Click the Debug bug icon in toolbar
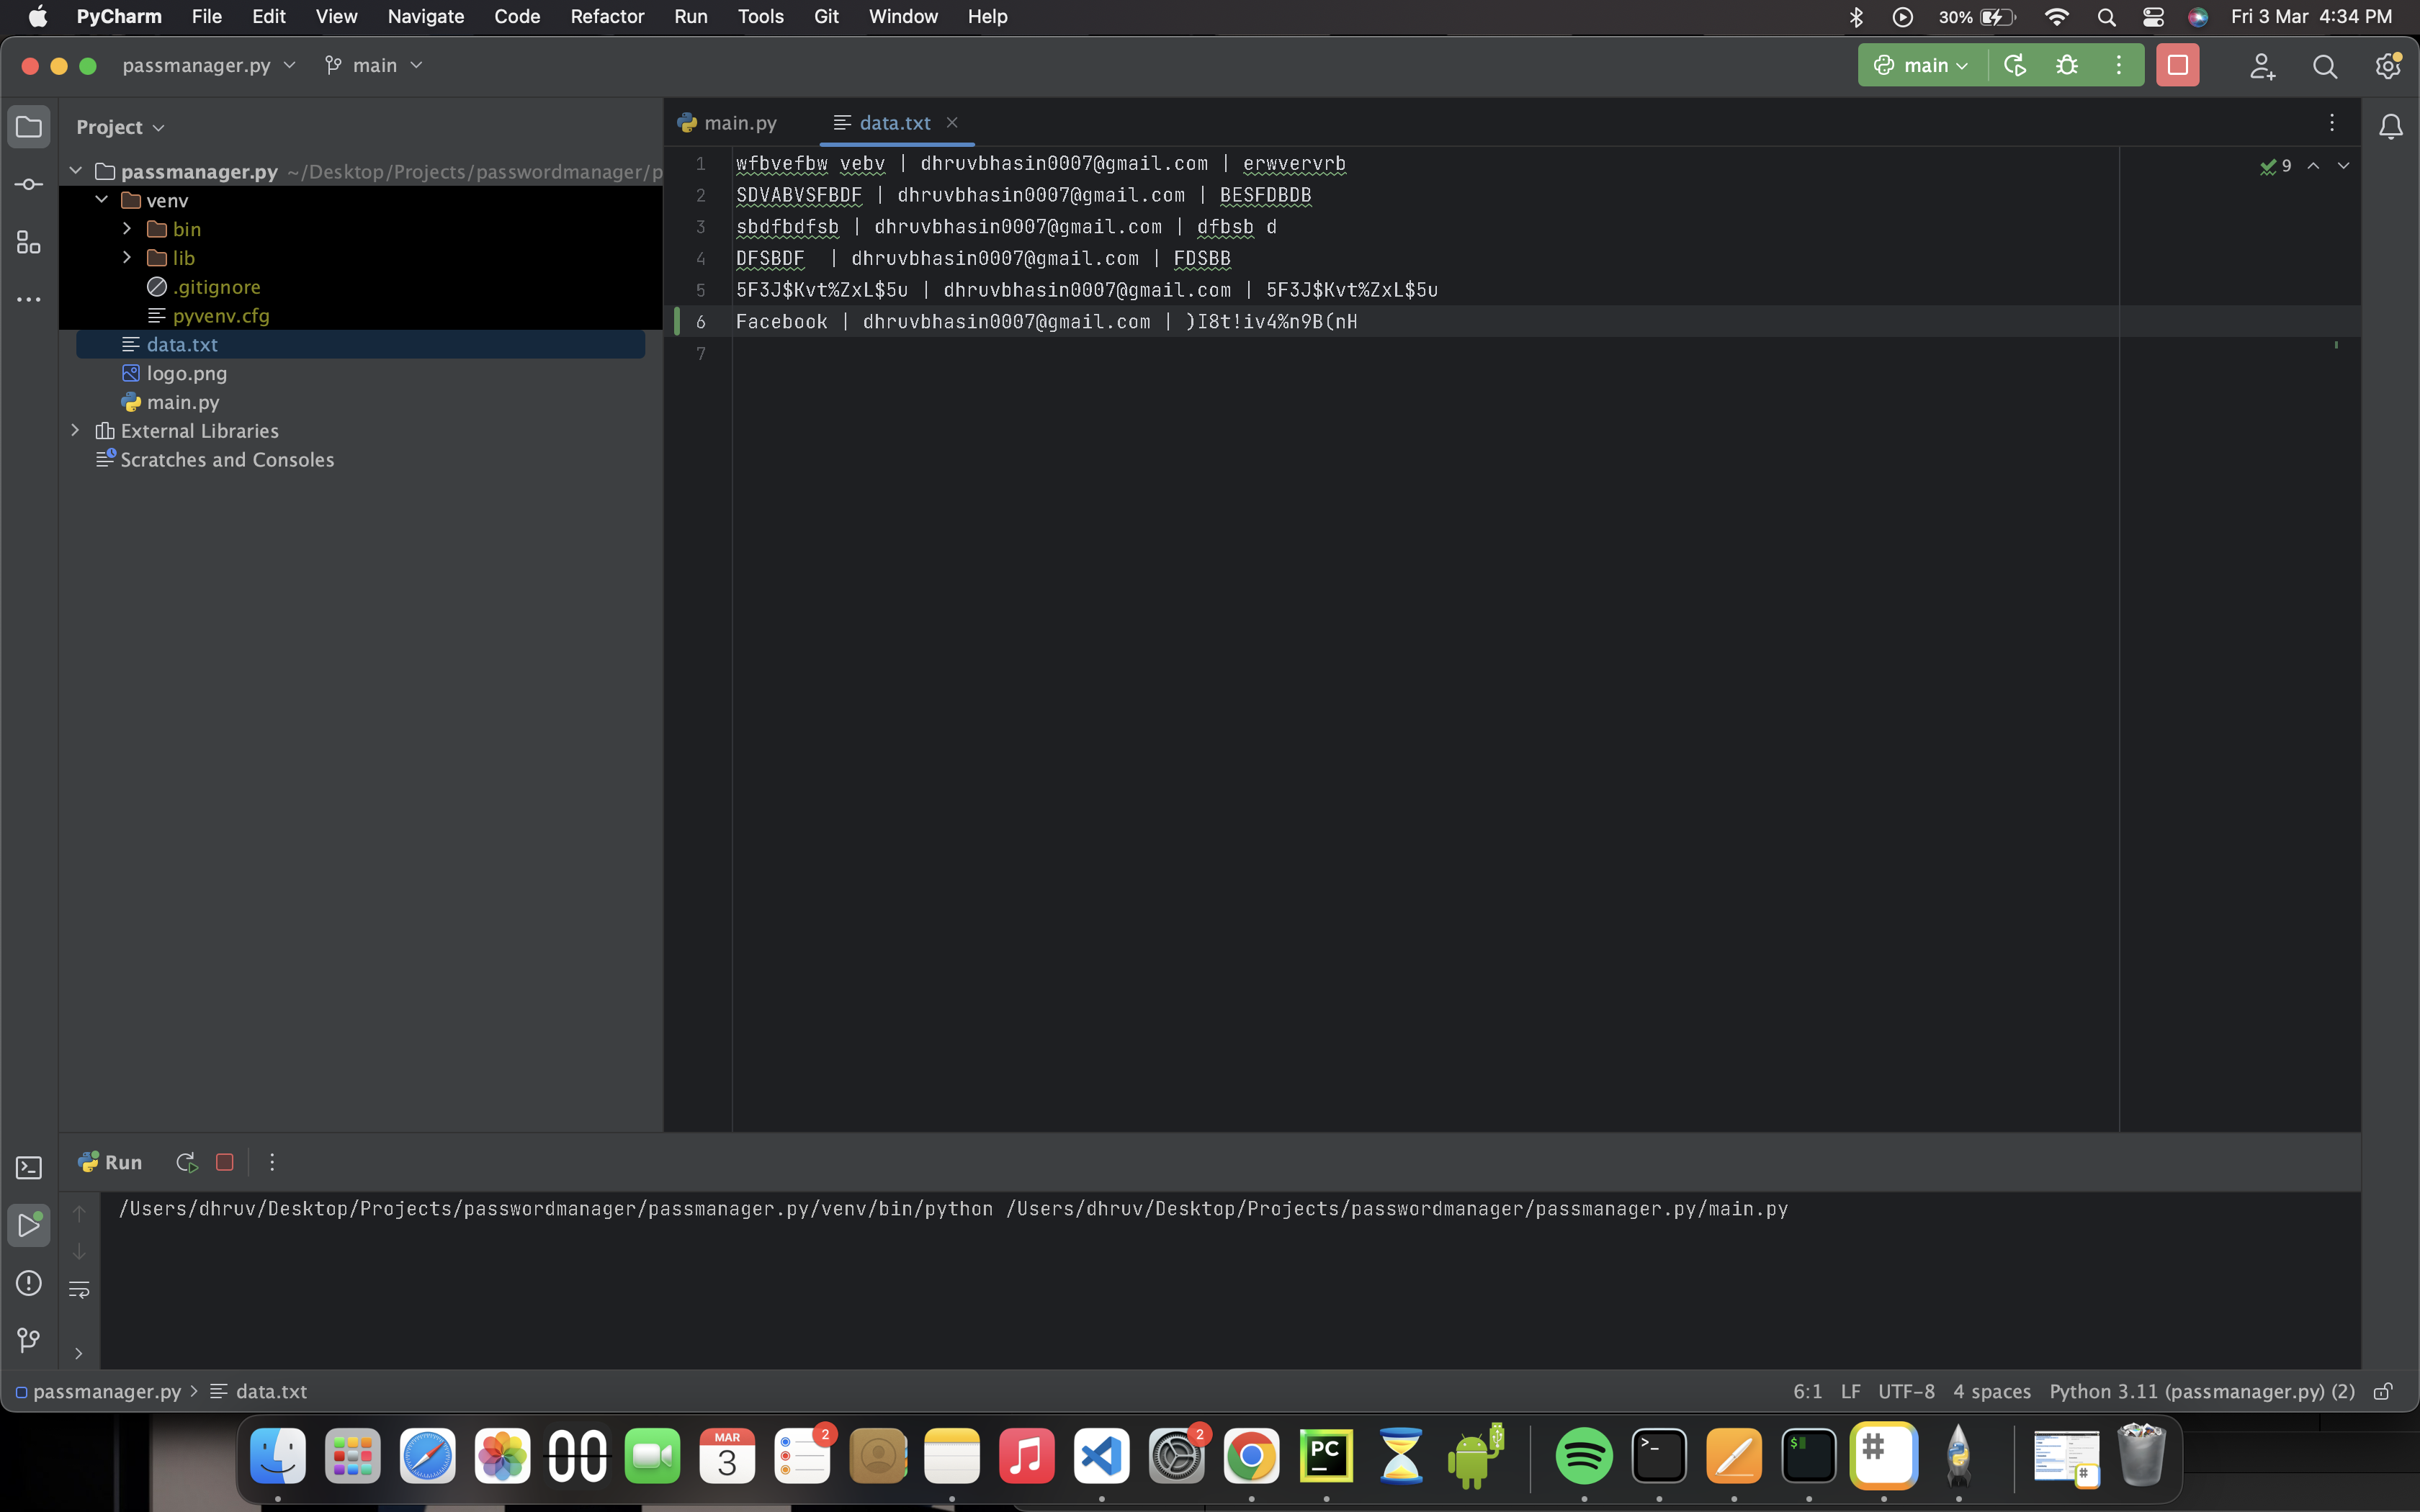2420x1512 pixels. click(x=2066, y=66)
